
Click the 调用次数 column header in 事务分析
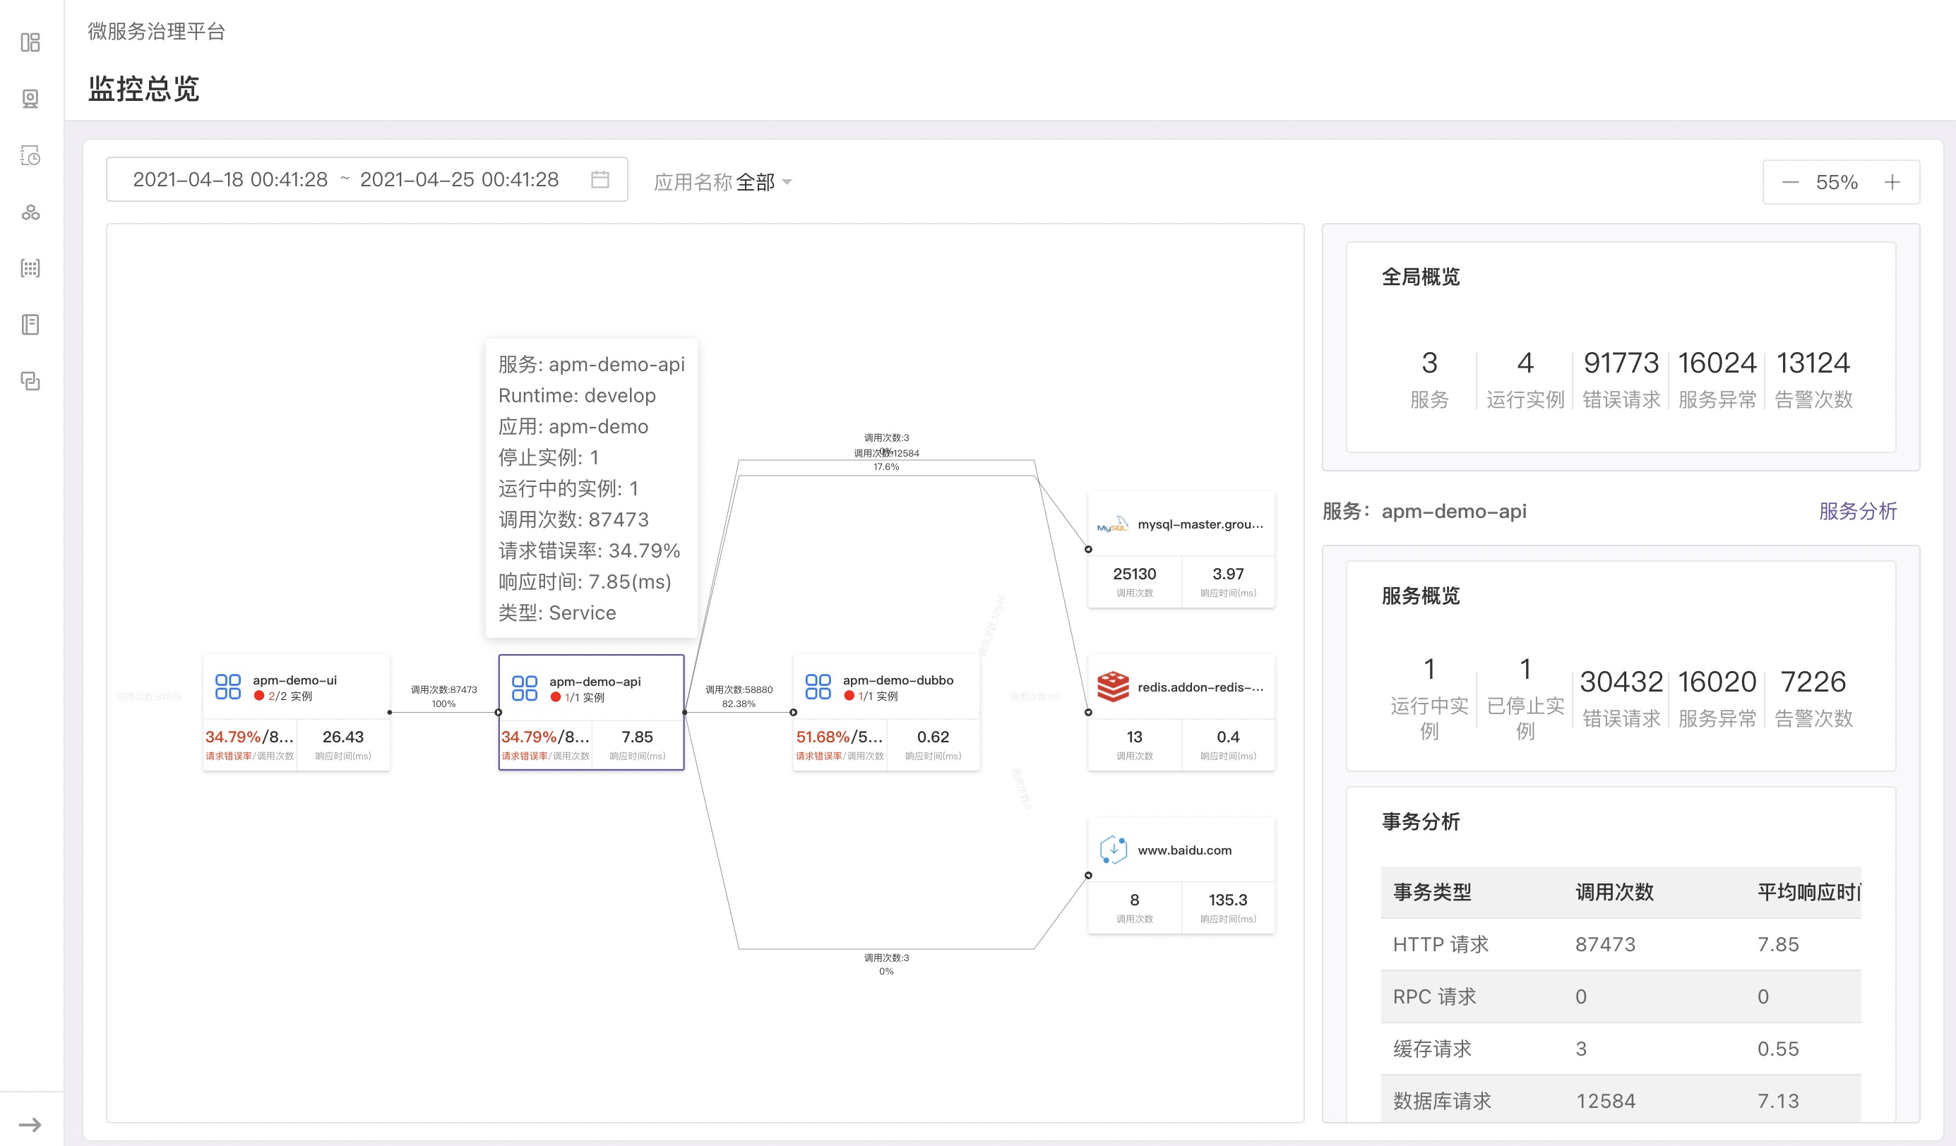coord(1614,892)
